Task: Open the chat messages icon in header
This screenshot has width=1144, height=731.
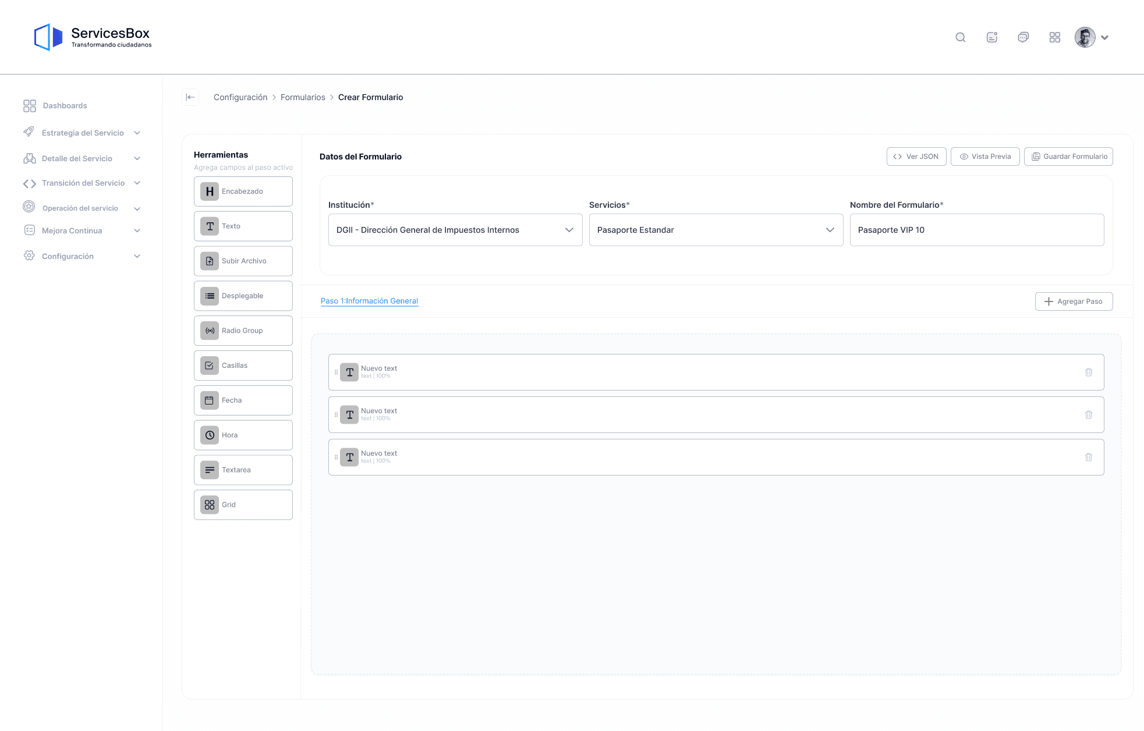Action: point(1023,37)
